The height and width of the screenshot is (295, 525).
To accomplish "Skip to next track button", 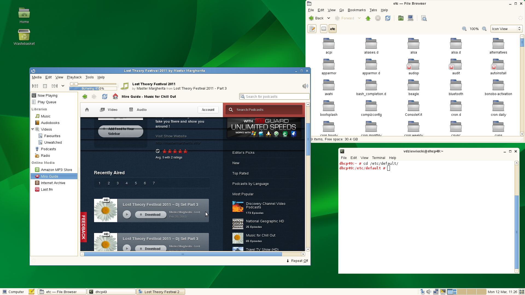I will 54,86.
